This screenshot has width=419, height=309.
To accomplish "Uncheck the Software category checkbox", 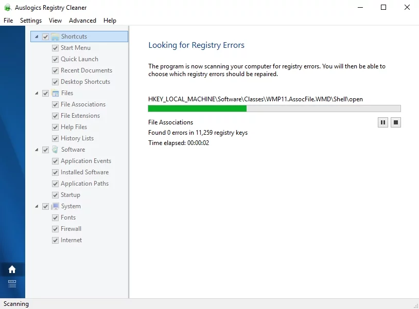I will click(45, 150).
